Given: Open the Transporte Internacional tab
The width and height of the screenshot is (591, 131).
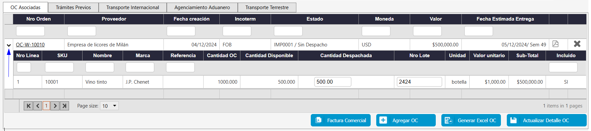Looking at the screenshot, I should [133, 8].
